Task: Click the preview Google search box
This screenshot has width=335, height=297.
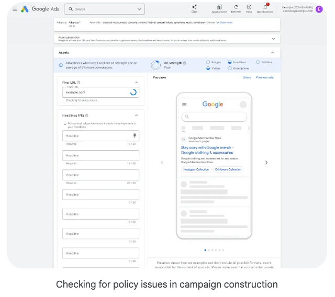Action: pyautogui.click(x=214, y=117)
